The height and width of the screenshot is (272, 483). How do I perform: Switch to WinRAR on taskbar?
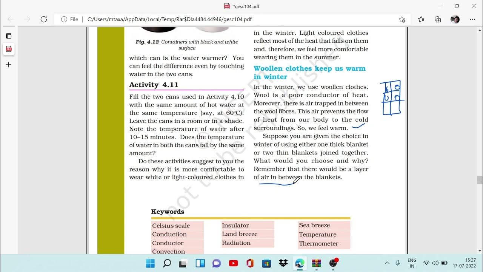click(x=316, y=263)
